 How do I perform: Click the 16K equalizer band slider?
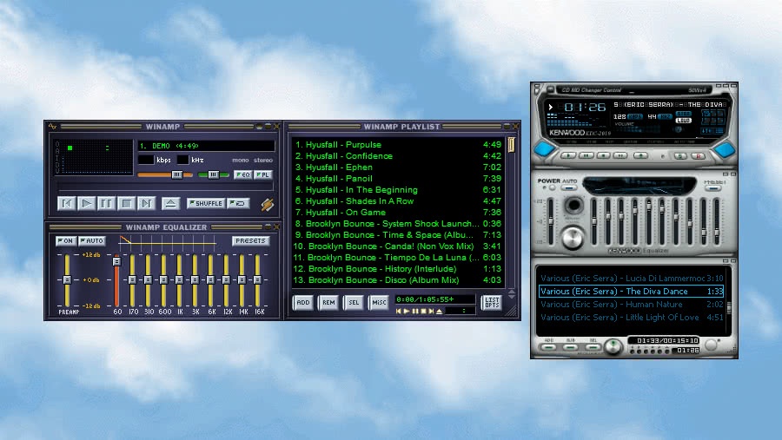click(x=257, y=280)
